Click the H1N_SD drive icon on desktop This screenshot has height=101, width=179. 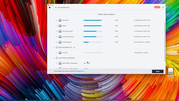170,71
